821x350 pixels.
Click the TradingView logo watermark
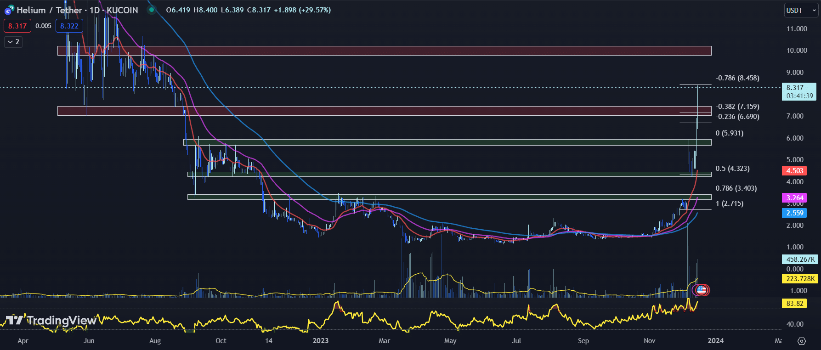pyautogui.click(x=51, y=320)
